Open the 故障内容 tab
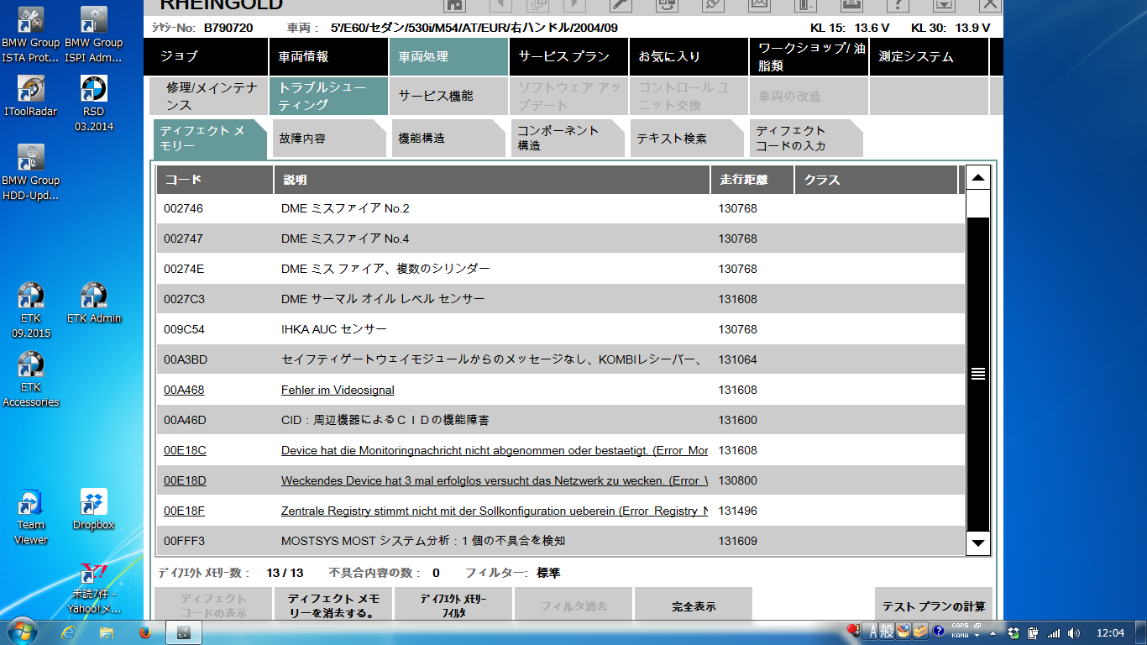This screenshot has height=645, width=1147. [x=329, y=139]
